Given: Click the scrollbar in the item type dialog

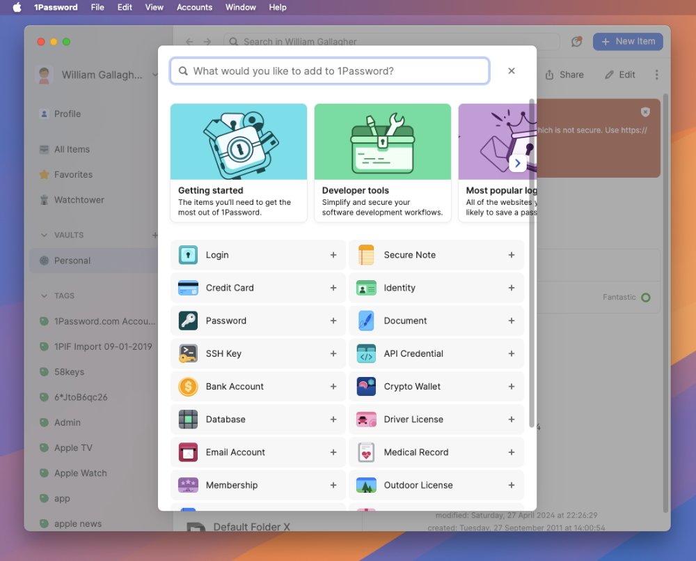Looking at the screenshot, I should click(531, 263).
